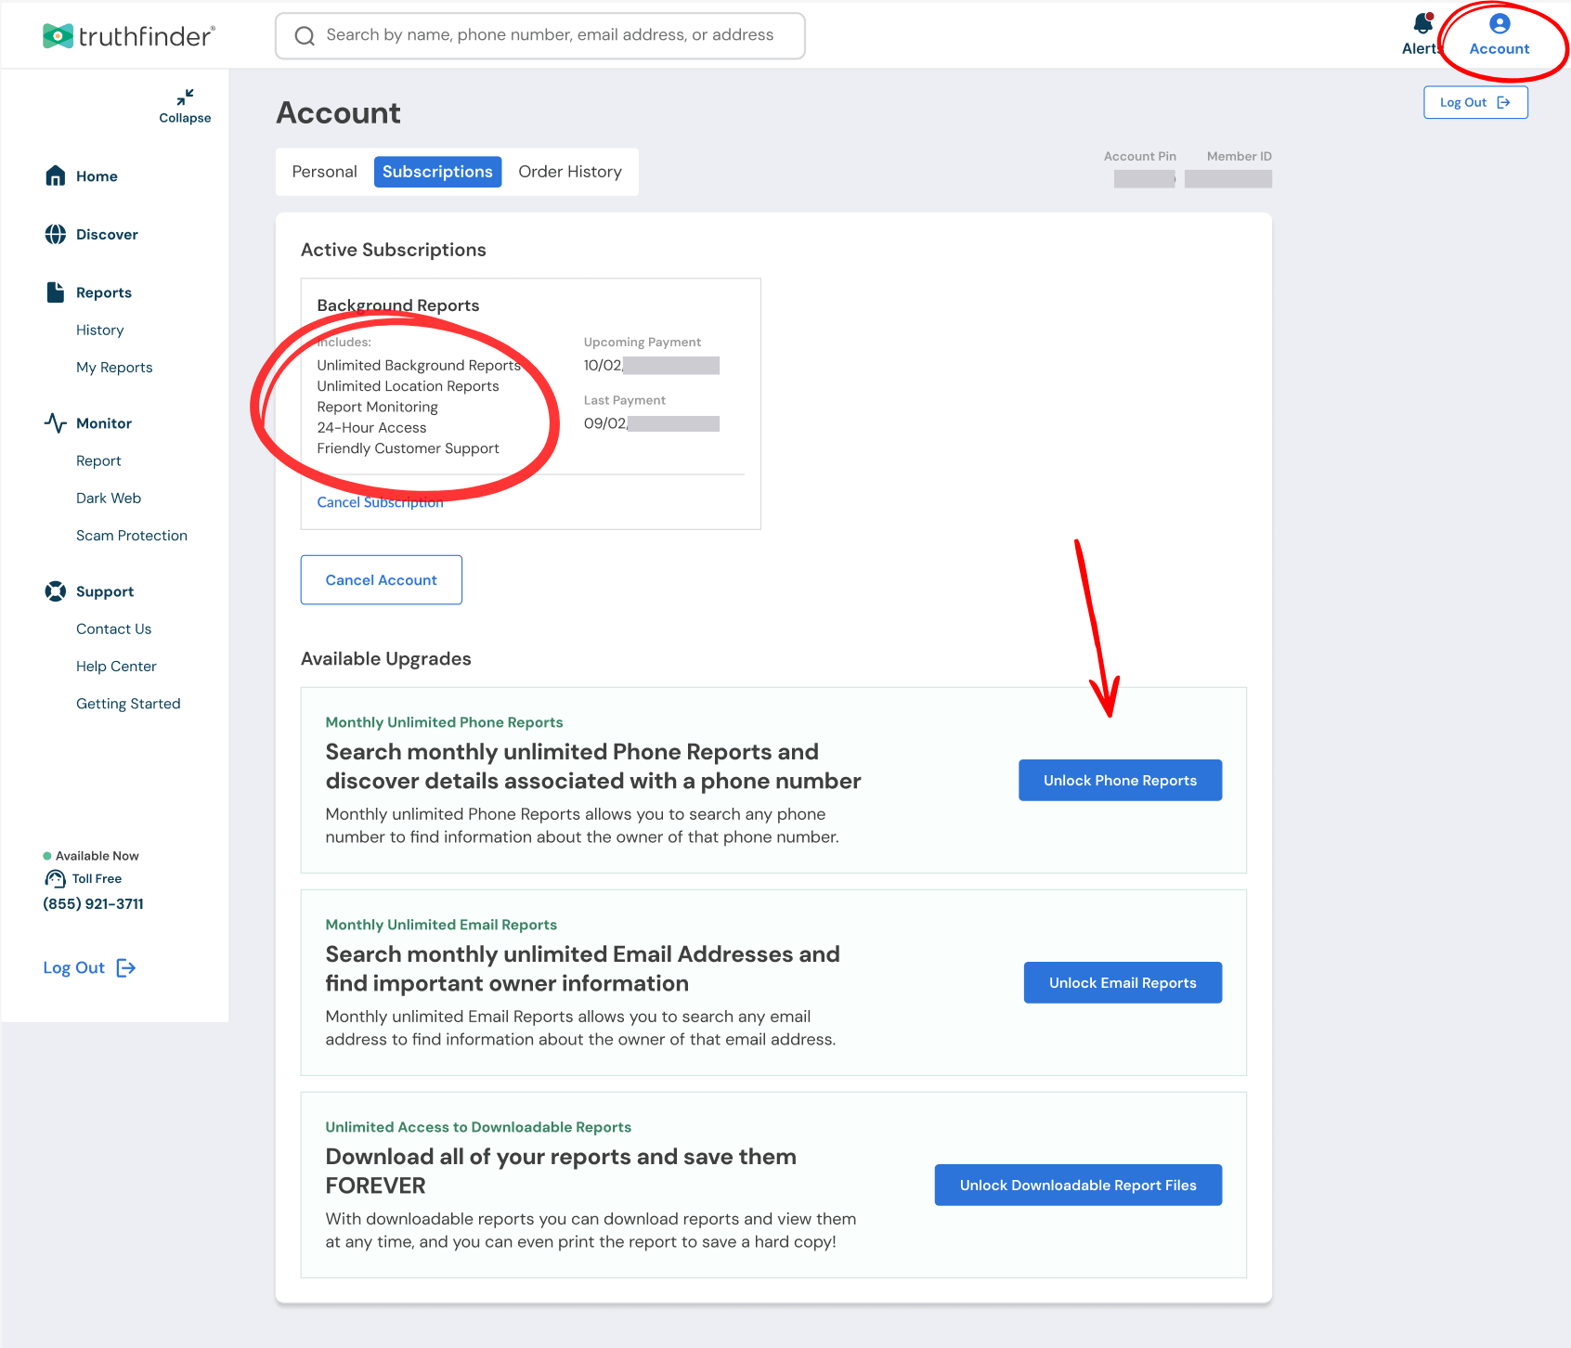Click the Alerts bell icon
The image size is (1571, 1348).
[1422, 23]
